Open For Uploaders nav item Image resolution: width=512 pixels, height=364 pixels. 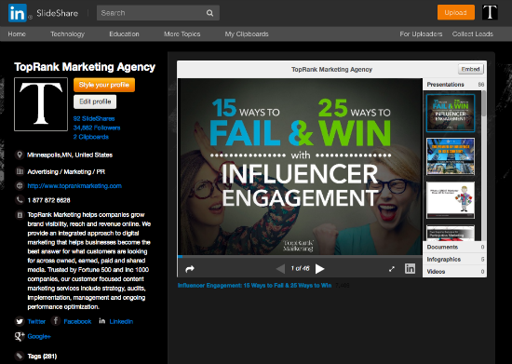[x=421, y=34]
